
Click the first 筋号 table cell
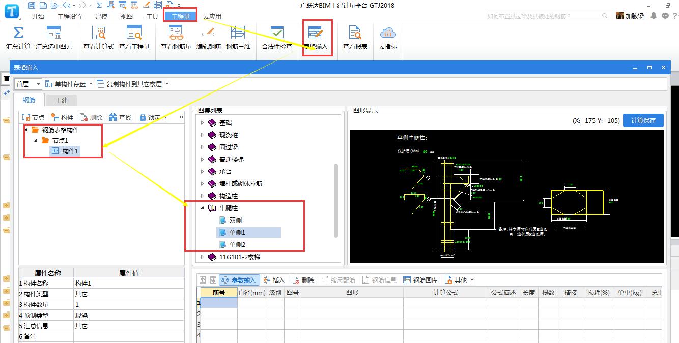(219, 303)
